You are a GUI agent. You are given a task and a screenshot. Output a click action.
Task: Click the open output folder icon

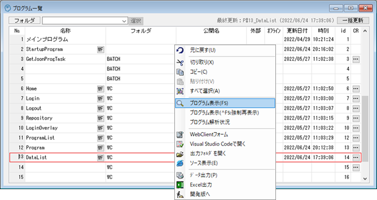[x=180, y=154]
